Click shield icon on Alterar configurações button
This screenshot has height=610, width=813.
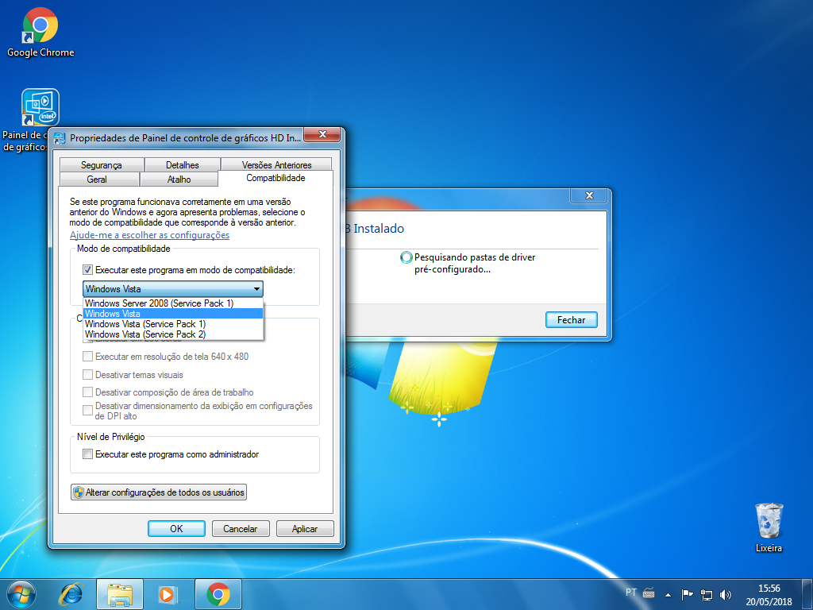pos(79,492)
